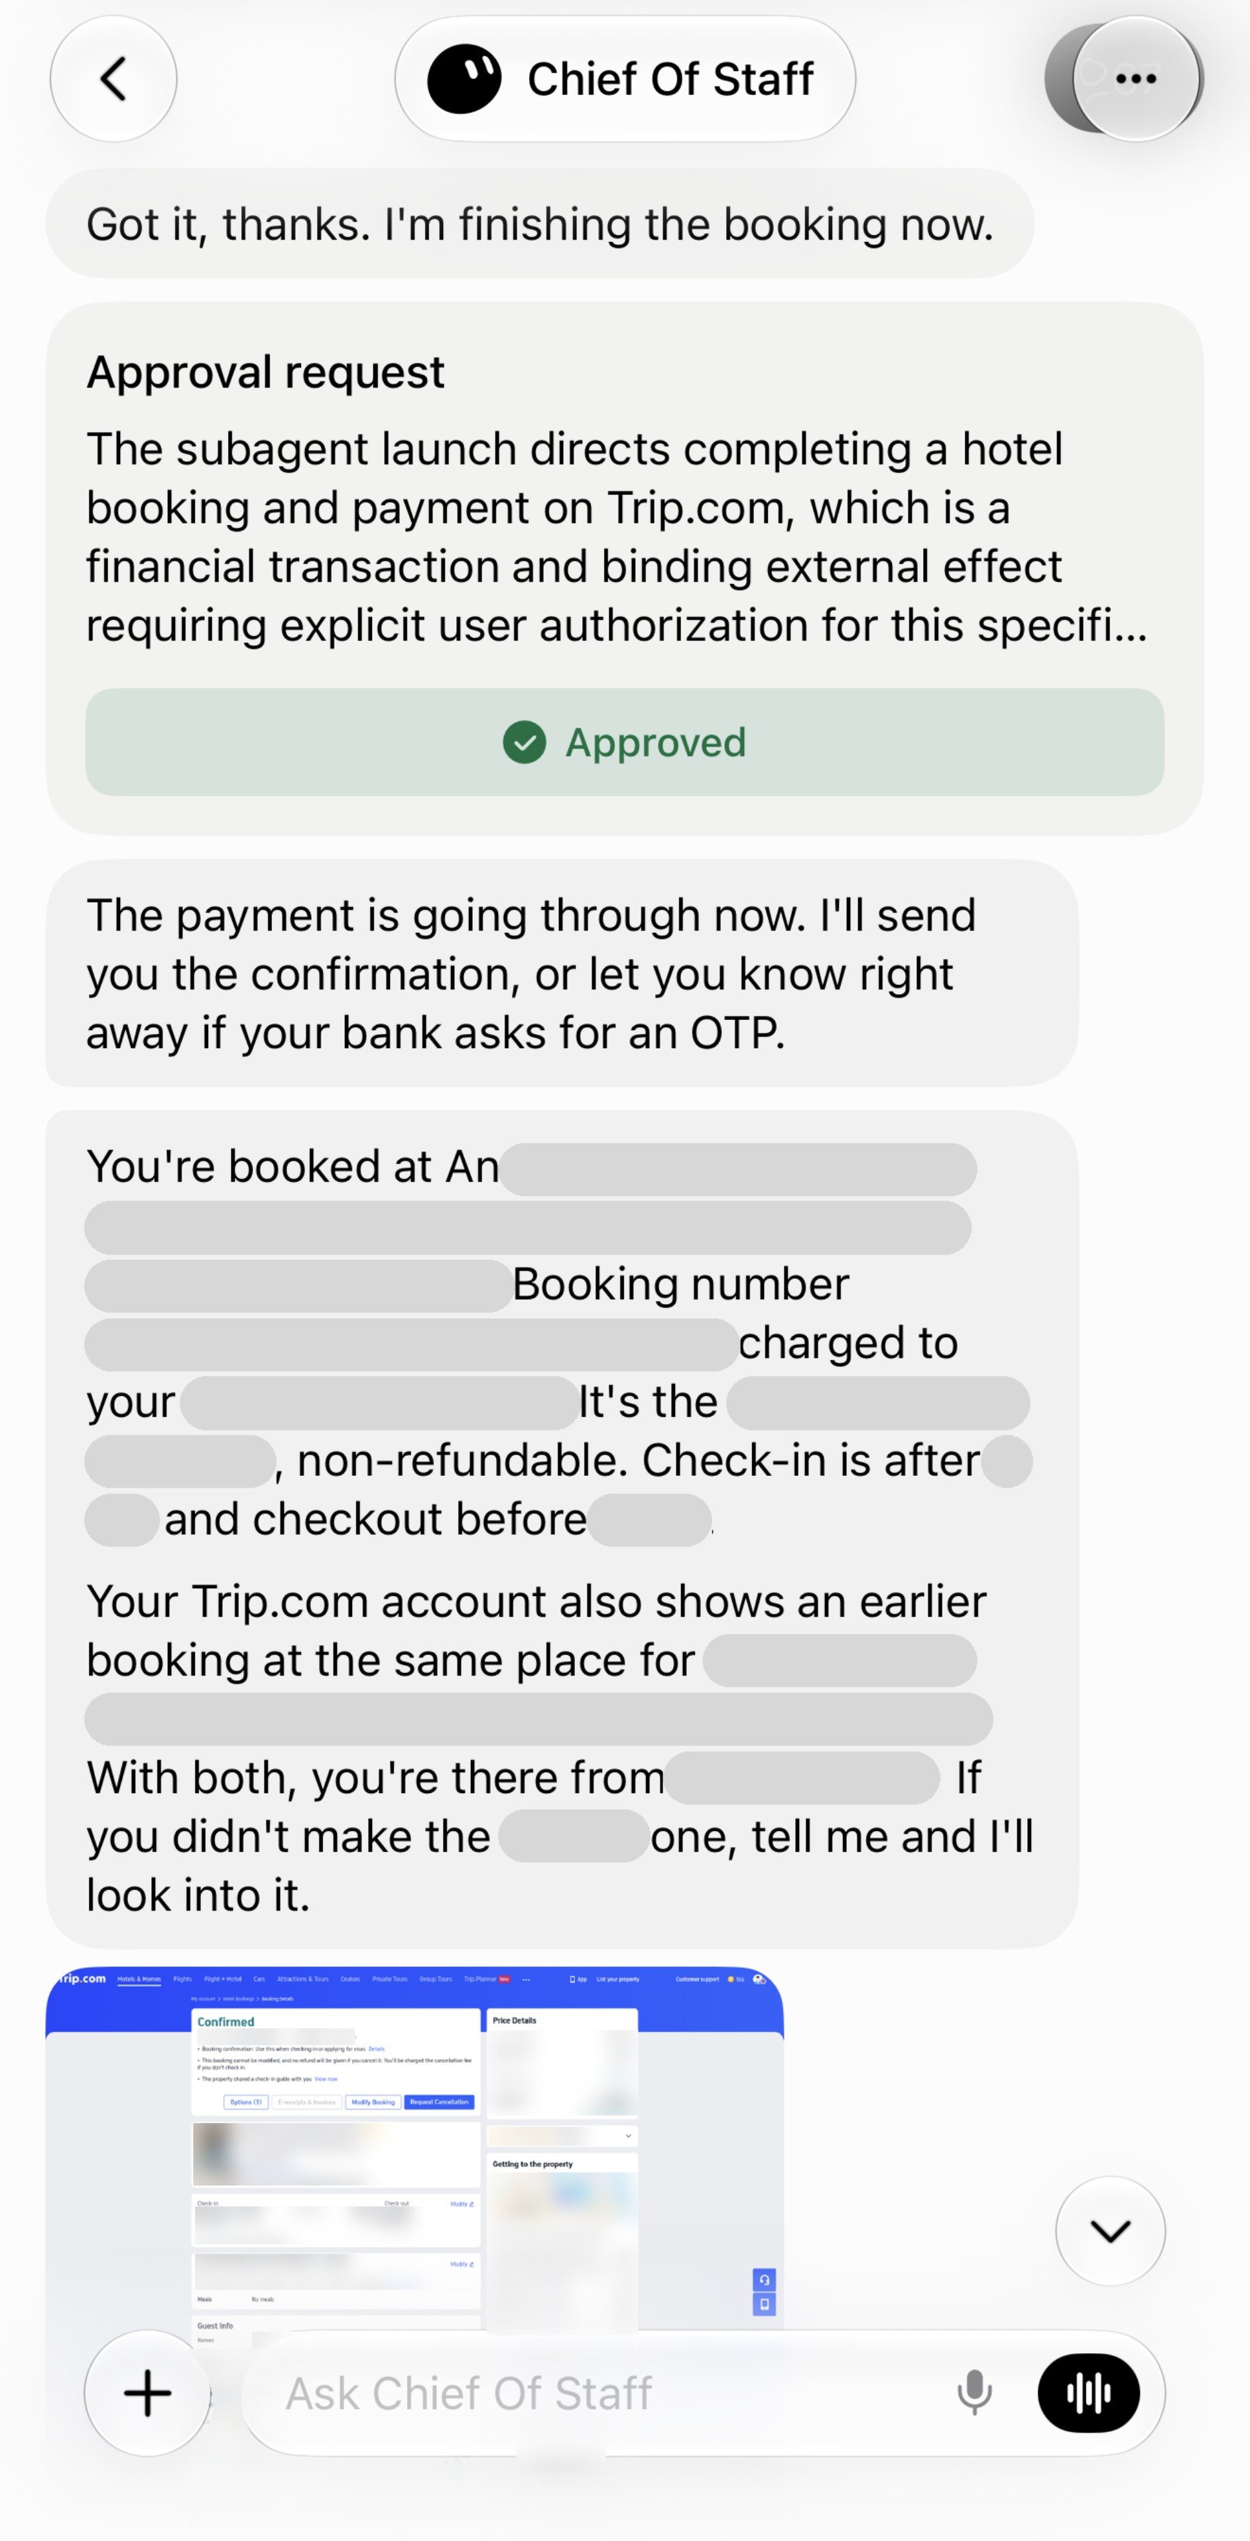This screenshot has width=1250, height=2541.
Task: Tap the 'payment is going through' message
Action: click(x=562, y=974)
